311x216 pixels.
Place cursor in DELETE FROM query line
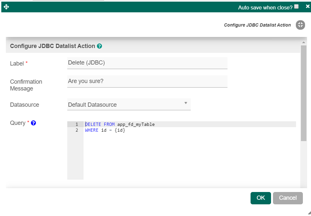[x=136, y=124]
